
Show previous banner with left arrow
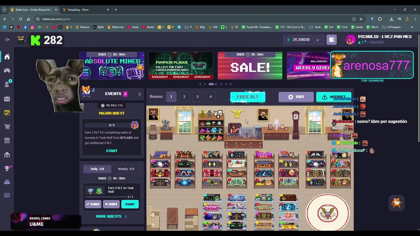[x=200, y=84]
